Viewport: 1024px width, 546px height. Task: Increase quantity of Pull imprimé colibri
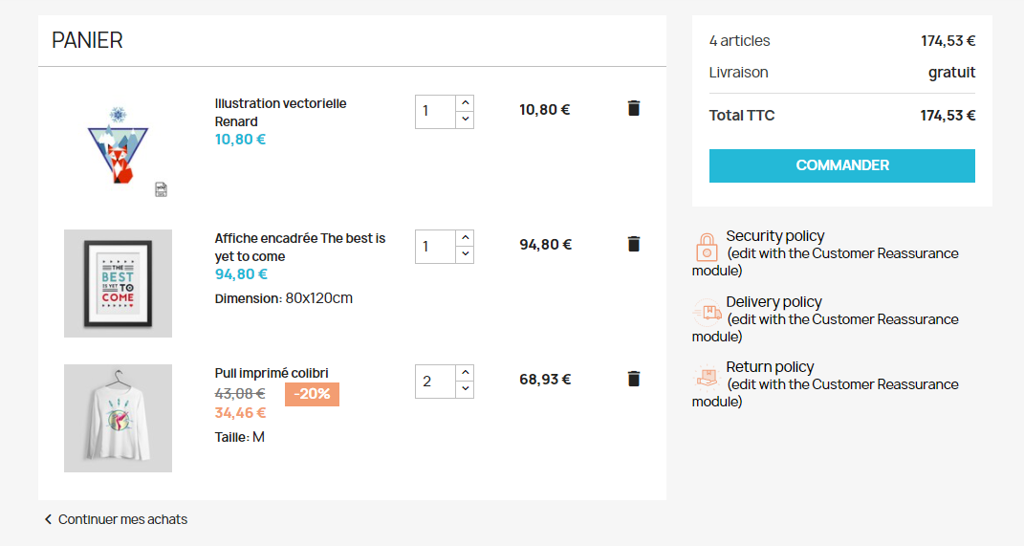click(465, 372)
